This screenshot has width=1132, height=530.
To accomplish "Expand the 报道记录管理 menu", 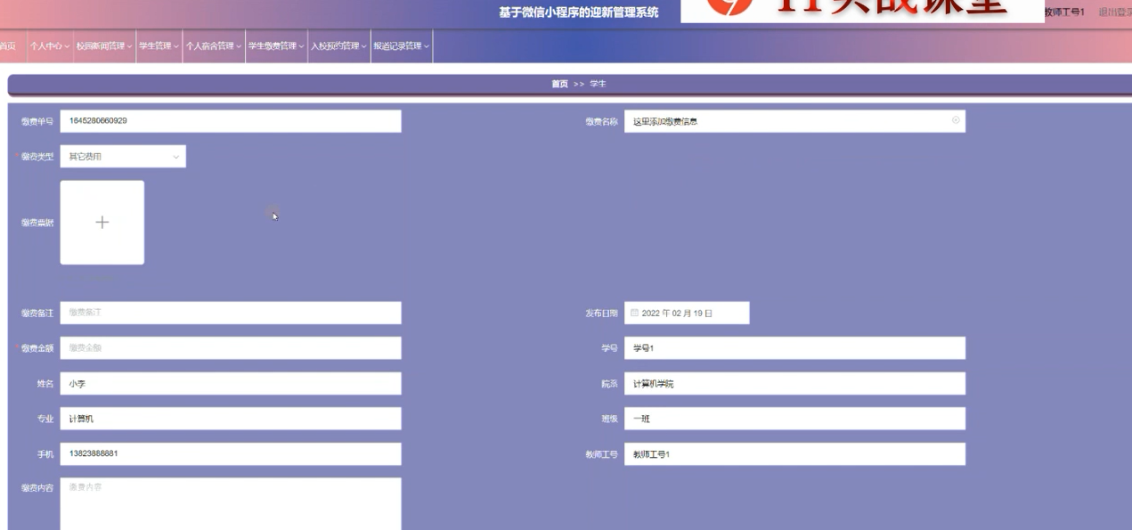I will tap(402, 46).
